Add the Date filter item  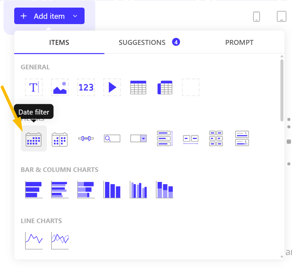click(34, 139)
